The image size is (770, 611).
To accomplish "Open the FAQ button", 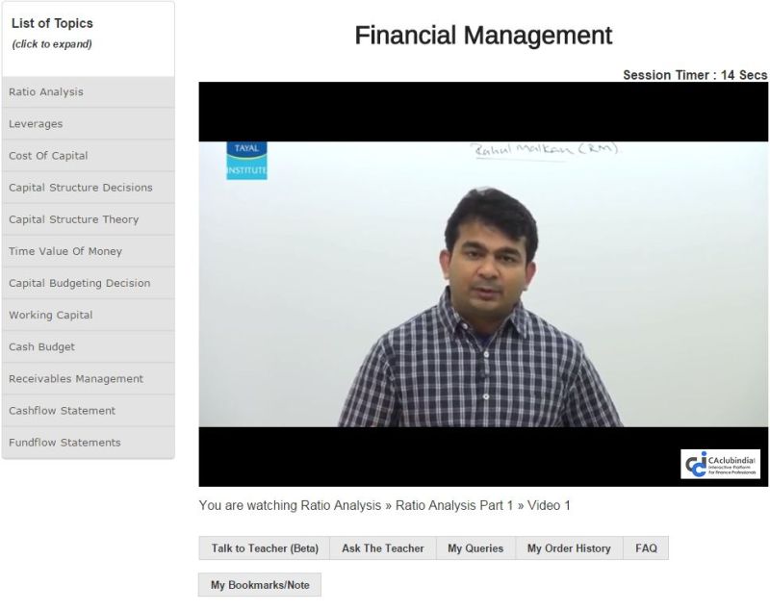I will coord(646,548).
